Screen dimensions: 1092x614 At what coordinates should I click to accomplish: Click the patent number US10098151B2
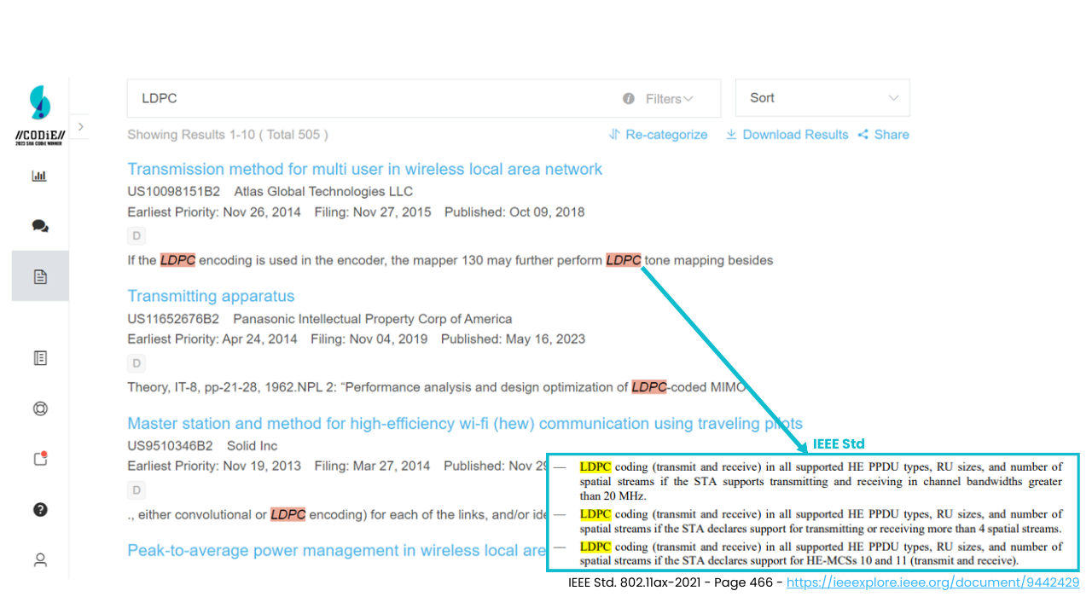[x=174, y=191]
